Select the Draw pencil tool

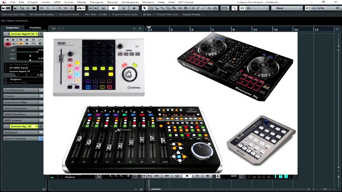198,8
